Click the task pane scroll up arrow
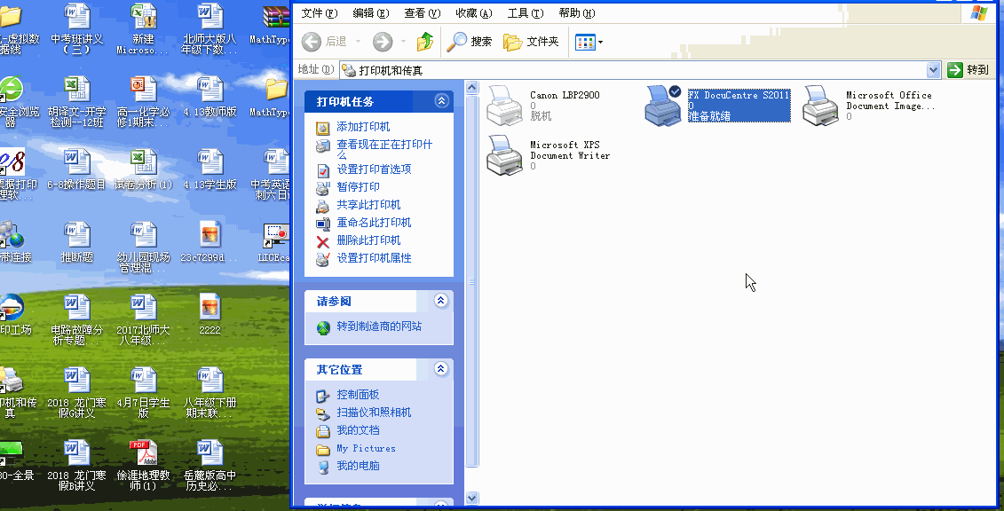This screenshot has height=511, width=1004. (x=472, y=88)
